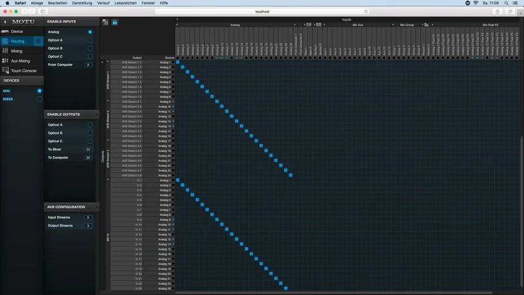Screen dimensions: 524x295
Task: Disable the Analog input checkbox
Action: (90, 32)
